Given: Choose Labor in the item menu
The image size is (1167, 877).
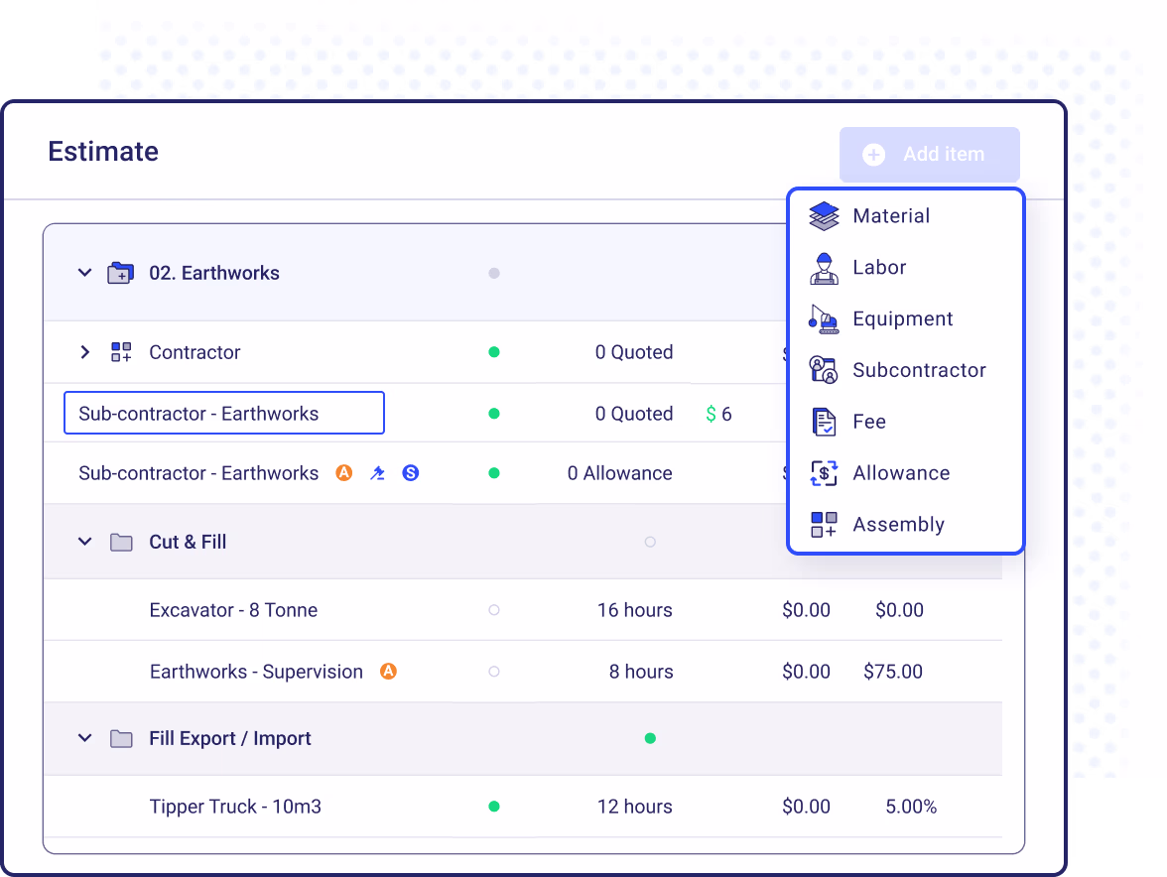Looking at the screenshot, I should [x=906, y=267].
